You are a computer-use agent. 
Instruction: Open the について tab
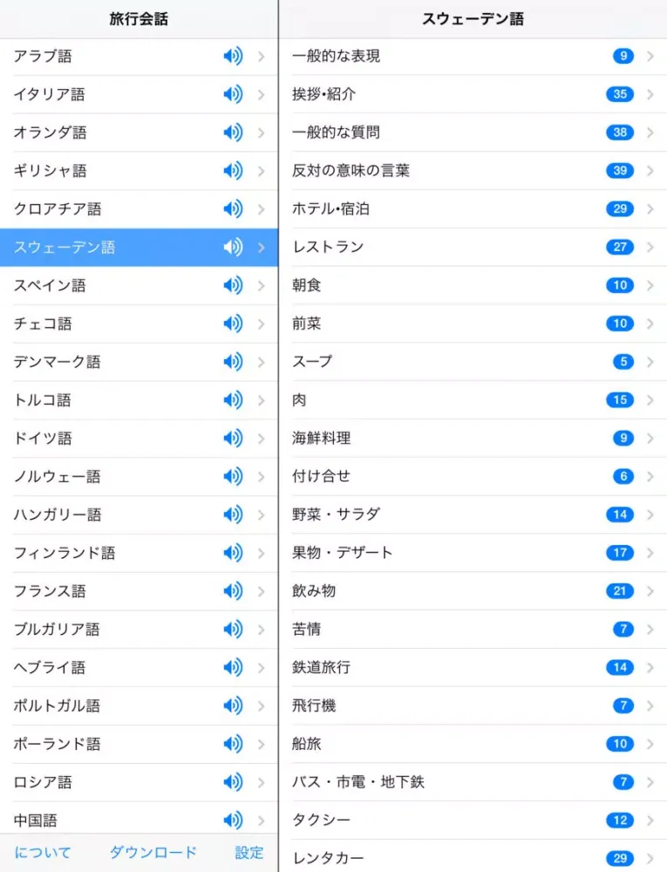click(x=43, y=853)
